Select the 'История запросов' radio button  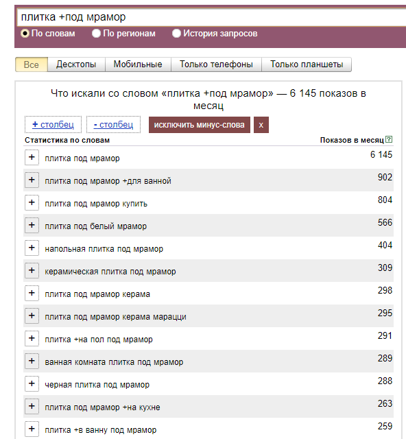point(176,34)
